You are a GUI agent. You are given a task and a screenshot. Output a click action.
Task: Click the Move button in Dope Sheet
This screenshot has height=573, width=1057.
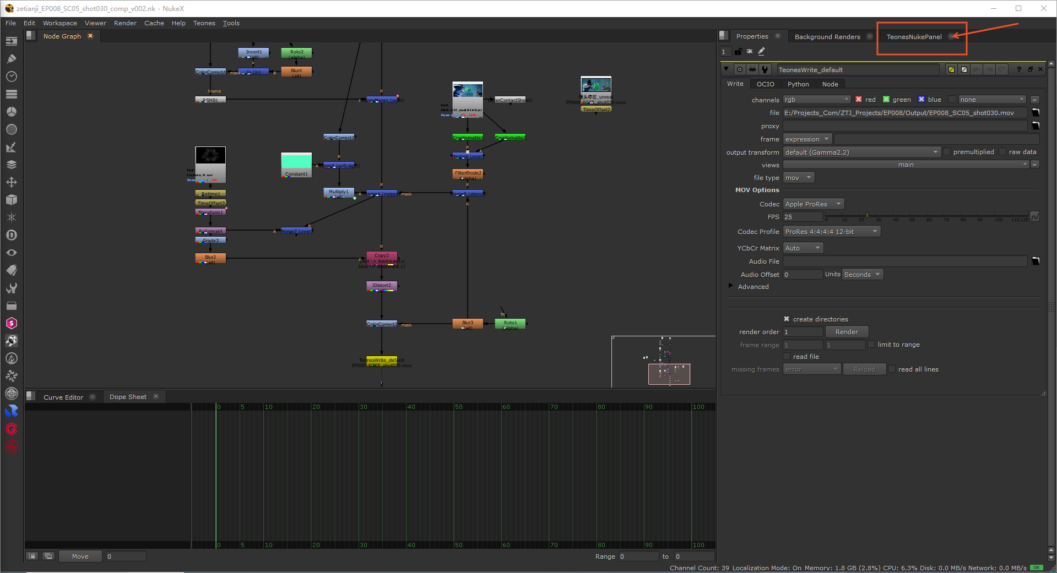tap(80, 556)
